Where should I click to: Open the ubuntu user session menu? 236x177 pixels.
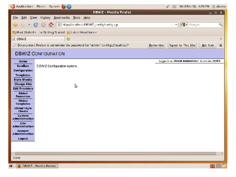click(x=219, y=7)
